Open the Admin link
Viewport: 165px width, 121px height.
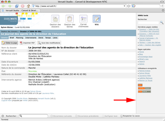click(142, 64)
